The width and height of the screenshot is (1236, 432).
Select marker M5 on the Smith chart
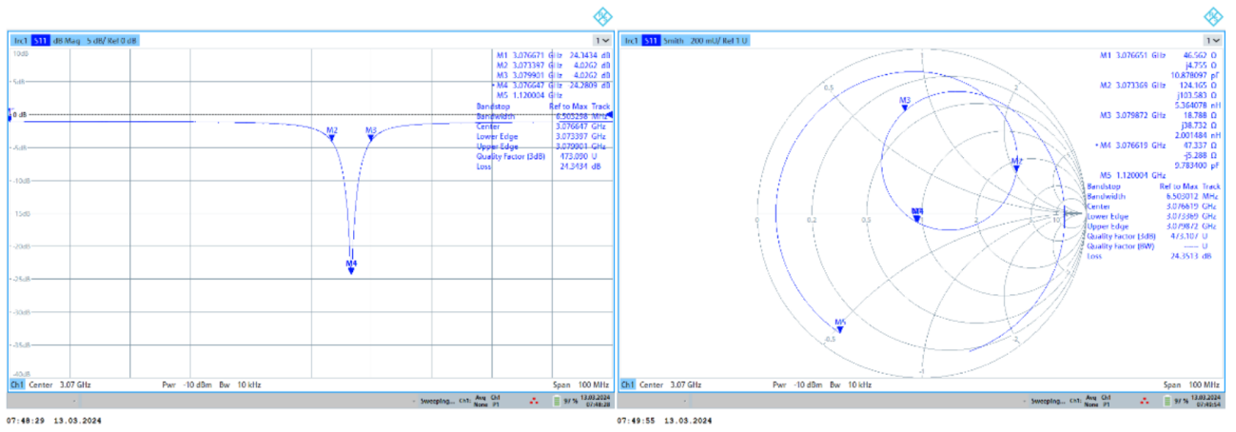(840, 327)
